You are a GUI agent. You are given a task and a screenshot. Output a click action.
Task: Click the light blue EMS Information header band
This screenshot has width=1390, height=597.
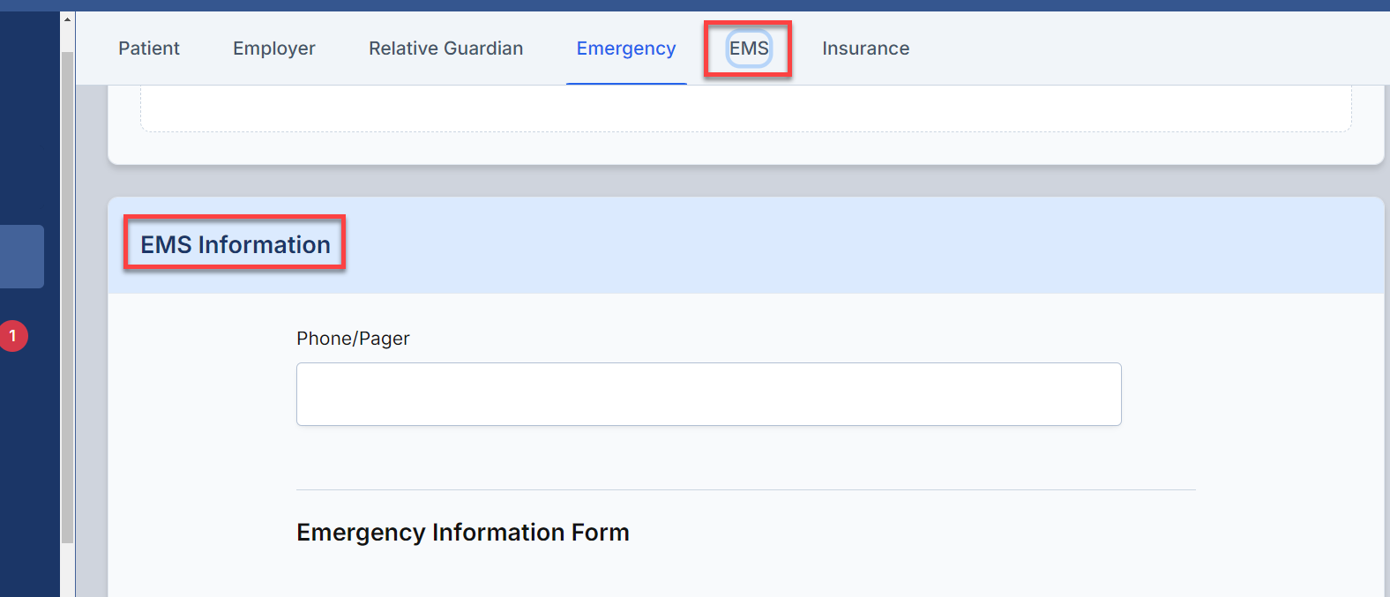746,245
